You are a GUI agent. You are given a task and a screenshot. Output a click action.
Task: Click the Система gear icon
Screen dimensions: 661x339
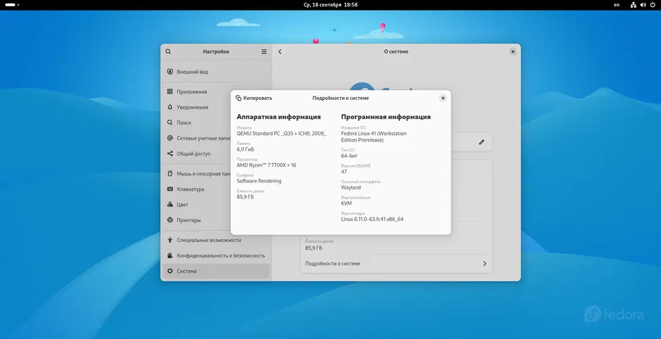pyautogui.click(x=170, y=271)
